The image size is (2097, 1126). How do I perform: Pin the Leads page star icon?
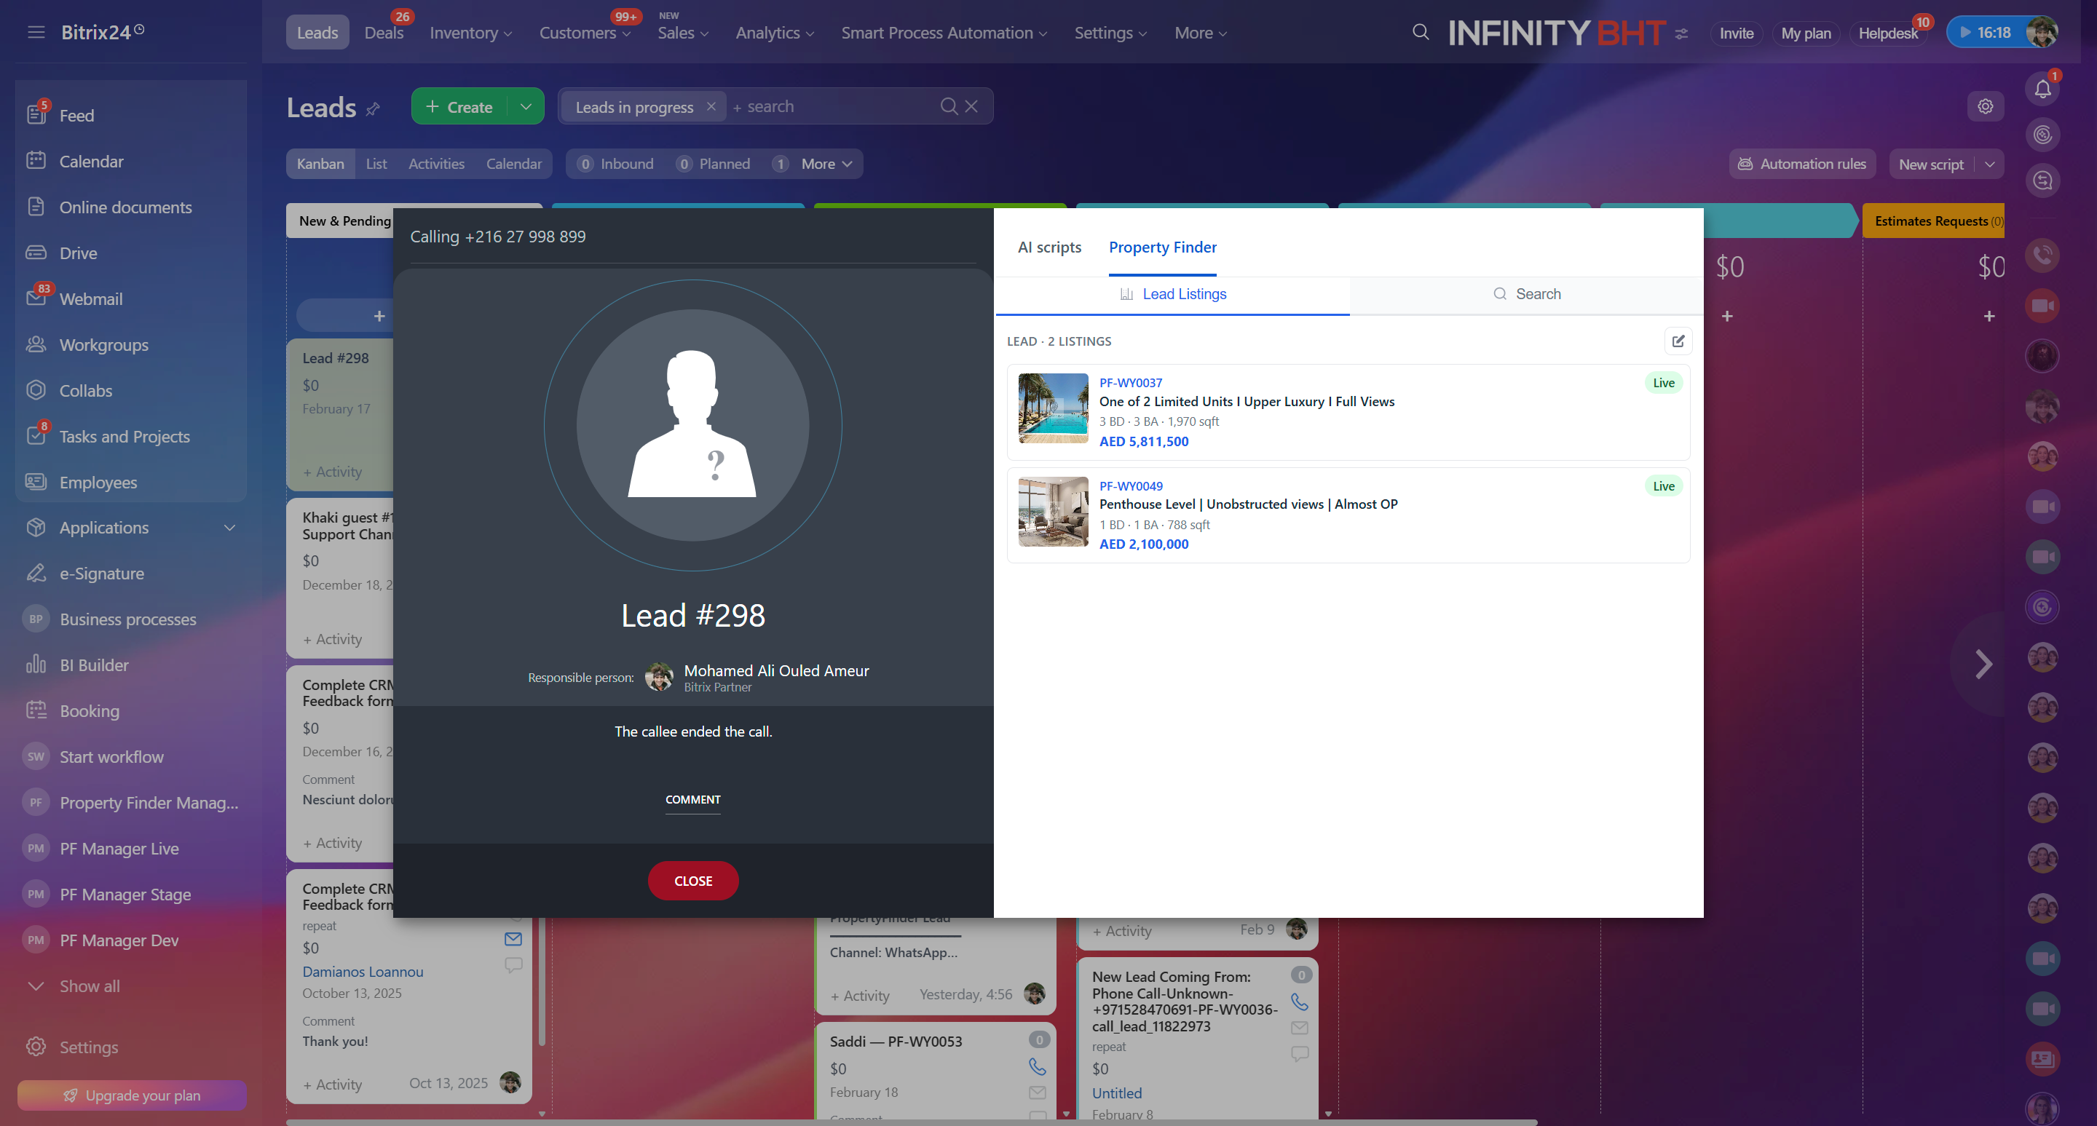(373, 109)
